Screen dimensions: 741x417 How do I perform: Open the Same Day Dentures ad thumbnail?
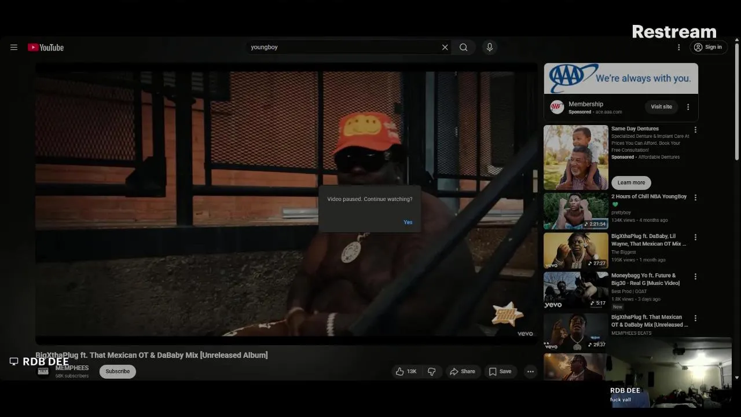coord(576,158)
